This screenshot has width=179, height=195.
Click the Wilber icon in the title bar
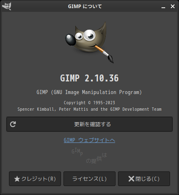(7, 6)
